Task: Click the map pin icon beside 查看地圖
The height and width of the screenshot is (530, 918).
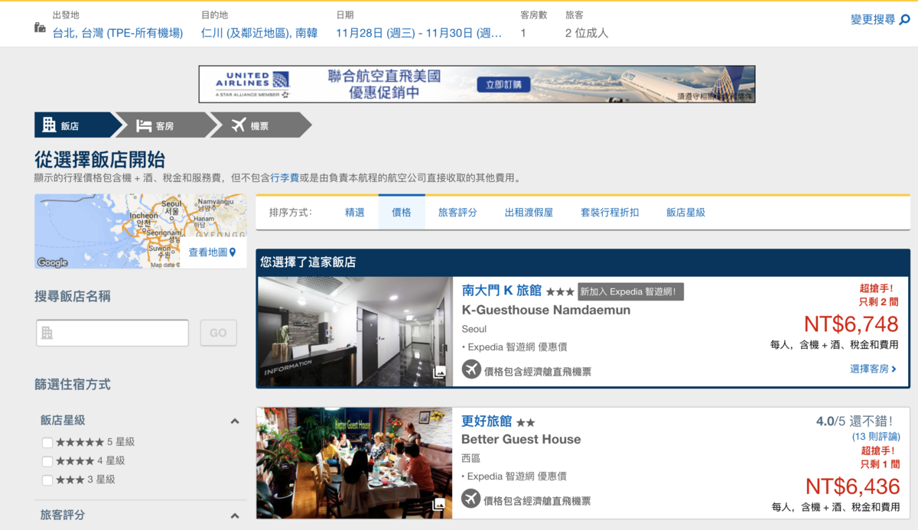Action: (x=233, y=252)
